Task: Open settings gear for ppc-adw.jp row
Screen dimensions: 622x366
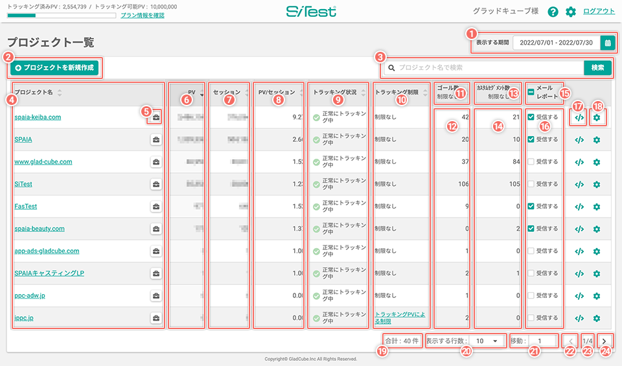Action: 597,296
